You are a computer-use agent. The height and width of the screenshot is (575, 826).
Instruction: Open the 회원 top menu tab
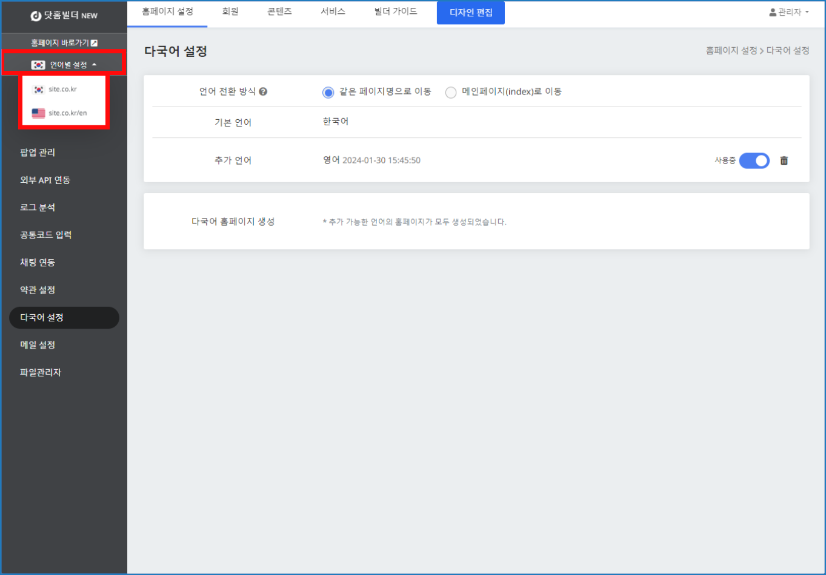230,12
